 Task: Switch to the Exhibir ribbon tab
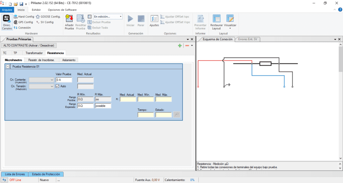pyautogui.click(x=36, y=10)
